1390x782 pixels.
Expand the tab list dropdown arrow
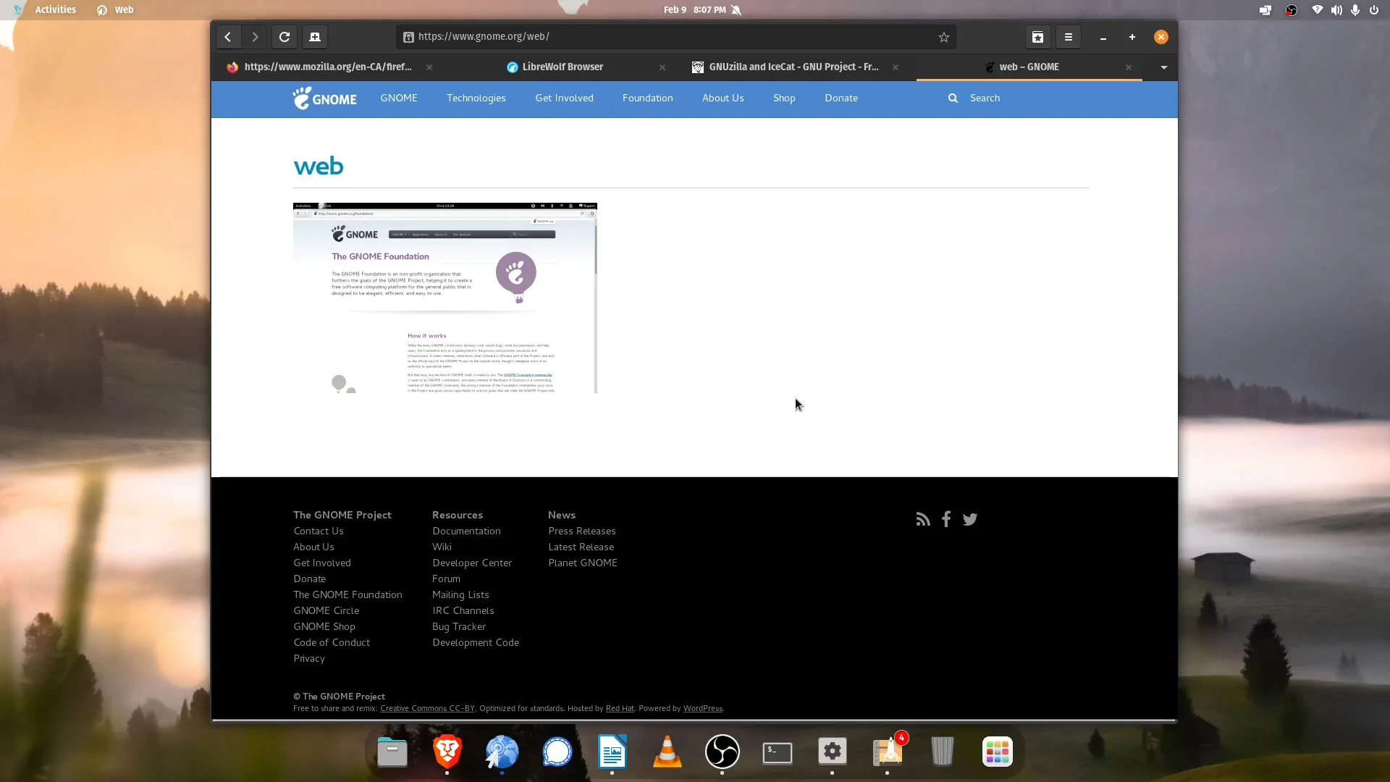point(1164,67)
